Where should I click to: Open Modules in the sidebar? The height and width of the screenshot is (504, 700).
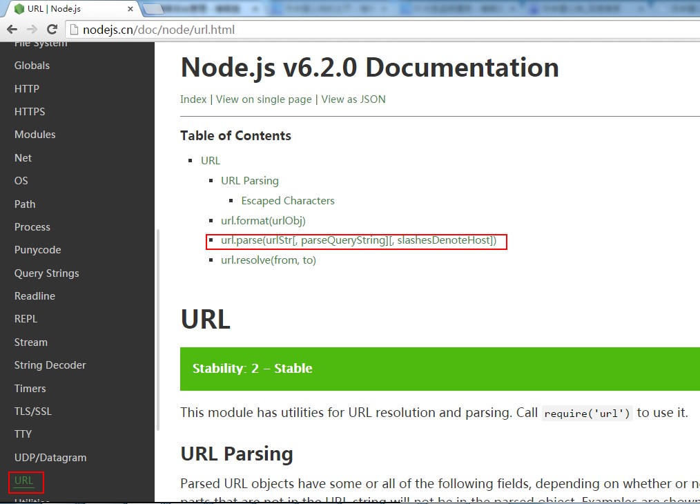35,135
